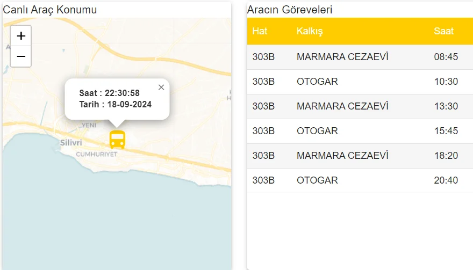Close the Saat and Tarih popup
Viewport: 473px width, 270px height.
[161, 87]
